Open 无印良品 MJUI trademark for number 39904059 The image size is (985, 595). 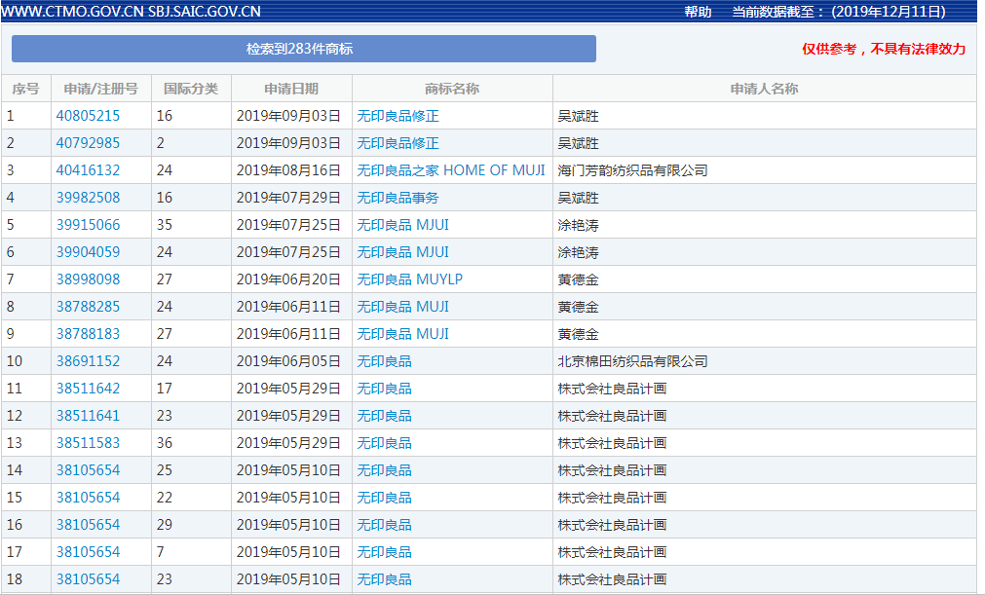[403, 252]
